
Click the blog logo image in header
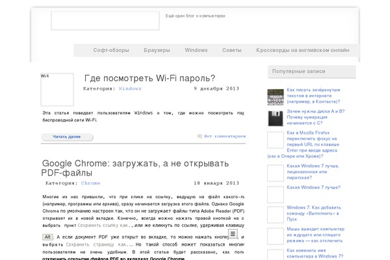pos(105,21)
